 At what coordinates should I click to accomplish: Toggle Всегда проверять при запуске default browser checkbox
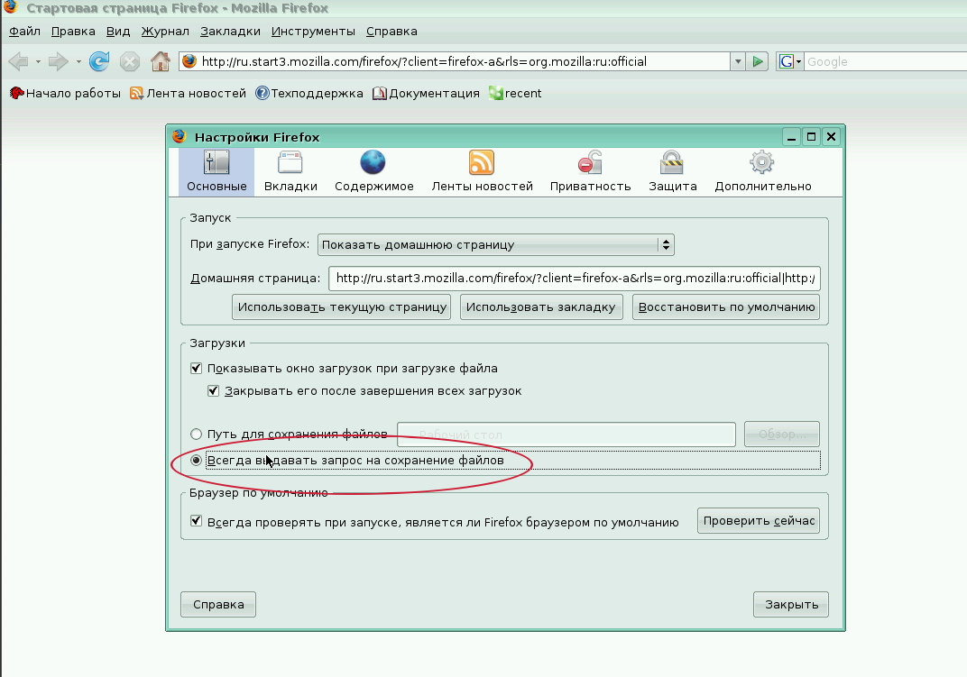(196, 521)
